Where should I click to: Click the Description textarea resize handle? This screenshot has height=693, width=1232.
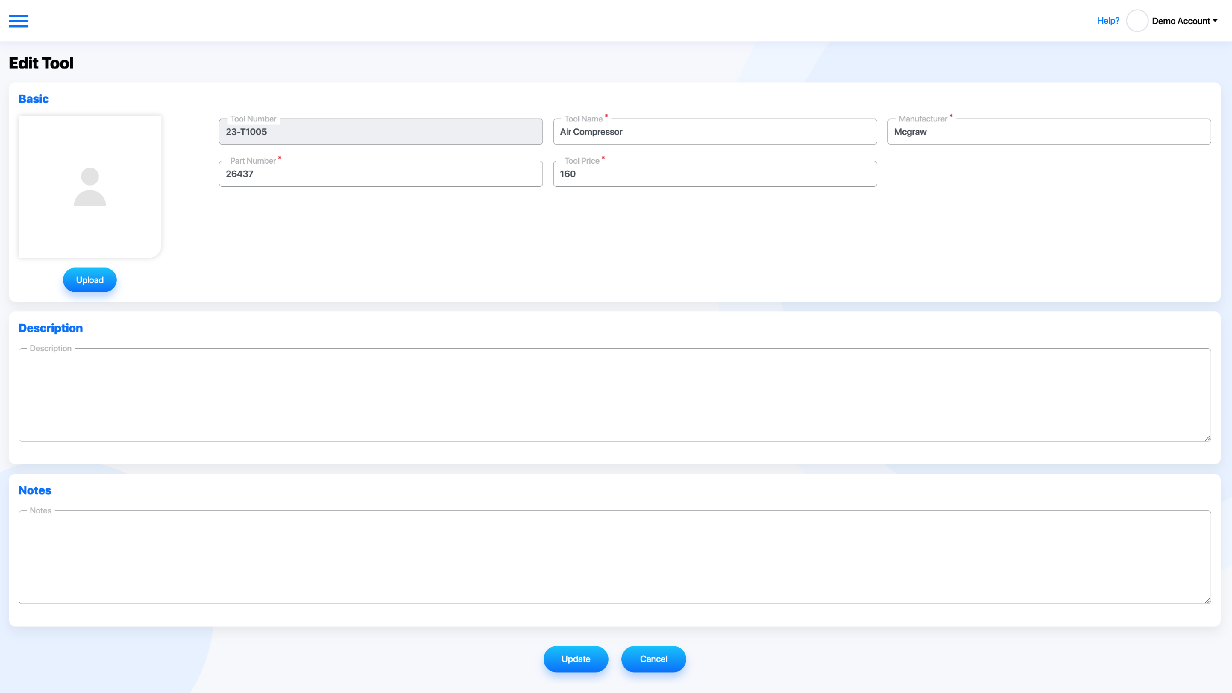pyautogui.click(x=1207, y=438)
